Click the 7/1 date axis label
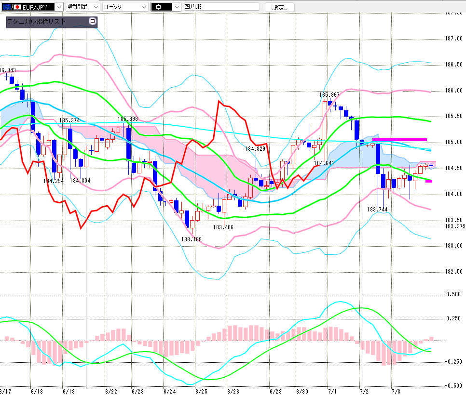This screenshot has width=466, height=395. (332, 392)
